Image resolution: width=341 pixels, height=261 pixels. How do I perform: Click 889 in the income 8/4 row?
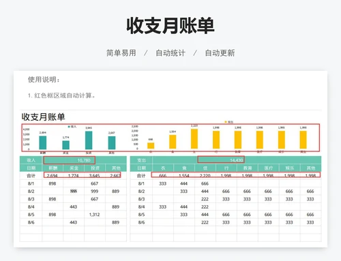pyautogui.click(x=116, y=206)
